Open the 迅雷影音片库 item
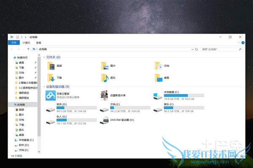The height and width of the screenshot is (168, 253). coord(113,95)
